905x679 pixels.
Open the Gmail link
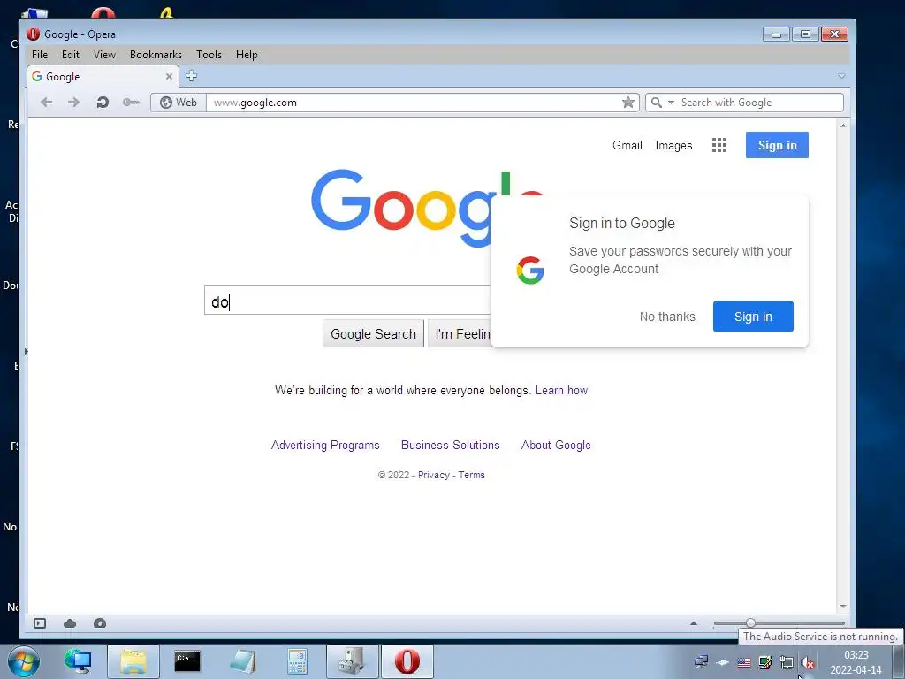point(627,146)
